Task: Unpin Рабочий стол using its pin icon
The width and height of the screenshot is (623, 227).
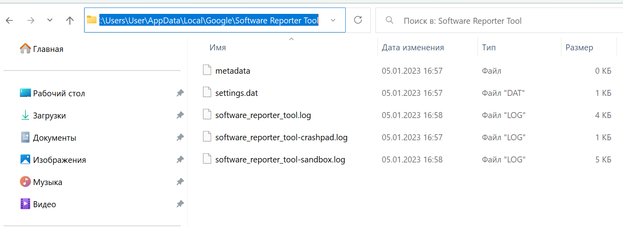Action: tap(180, 93)
